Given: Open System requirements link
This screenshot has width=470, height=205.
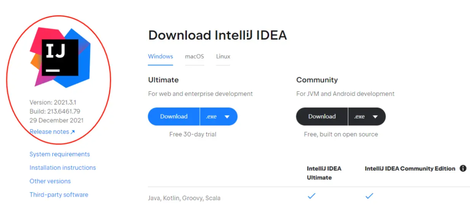Looking at the screenshot, I should pyautogui.click(x=60, y=154).
